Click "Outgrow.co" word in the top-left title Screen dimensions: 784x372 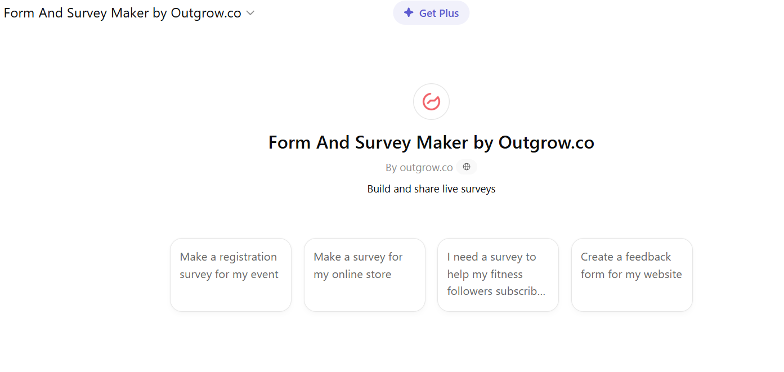205,14
